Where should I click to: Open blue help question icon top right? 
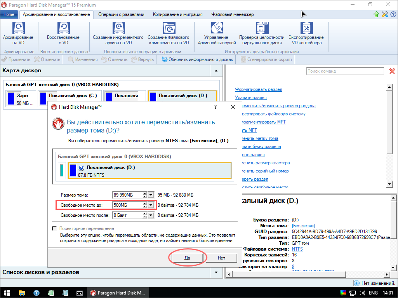click(x=393, y=14)
